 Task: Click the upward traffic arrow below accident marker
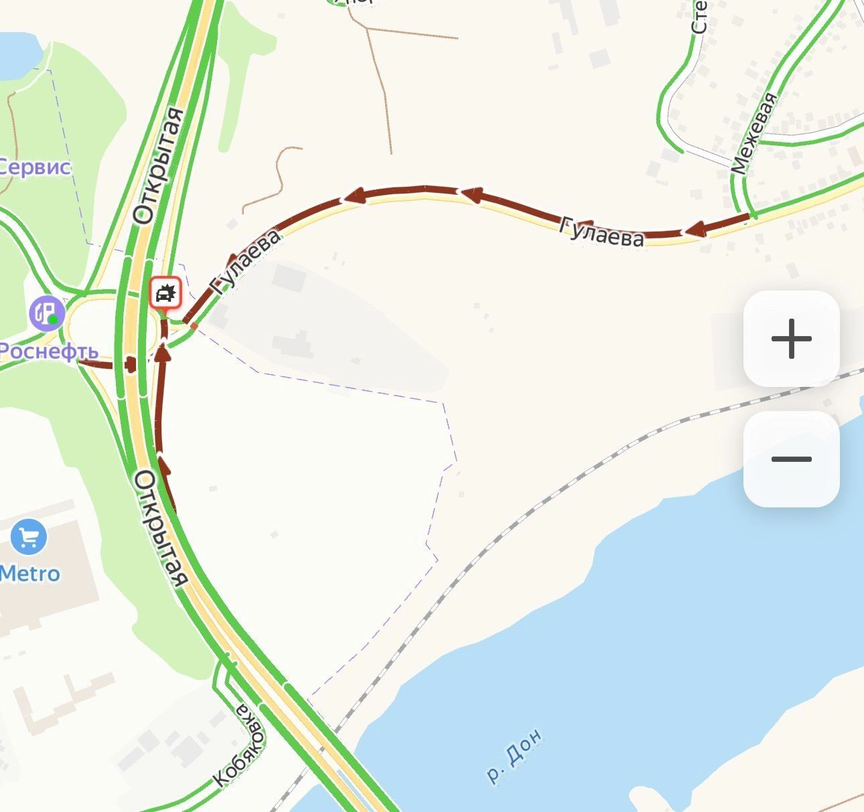[163, 351]
